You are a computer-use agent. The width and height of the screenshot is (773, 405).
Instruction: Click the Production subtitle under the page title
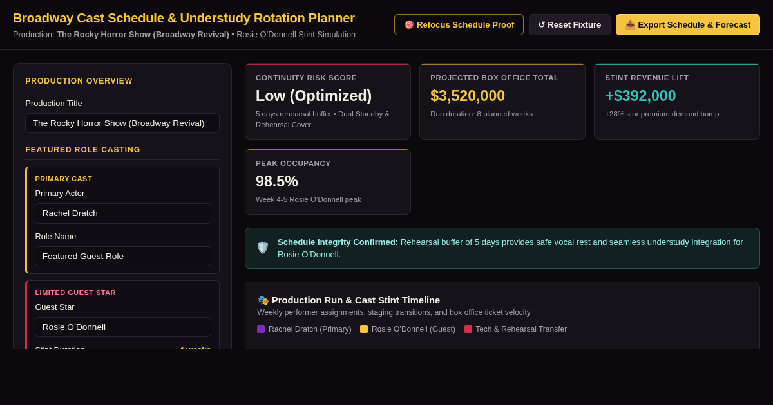tap(184, 35)
